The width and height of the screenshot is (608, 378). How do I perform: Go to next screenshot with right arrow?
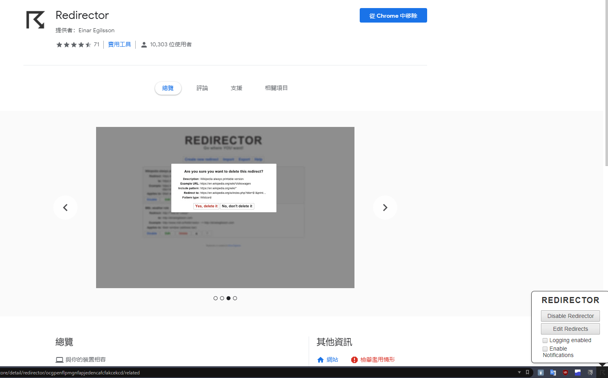pyautogui.click(x=385, y=208)
